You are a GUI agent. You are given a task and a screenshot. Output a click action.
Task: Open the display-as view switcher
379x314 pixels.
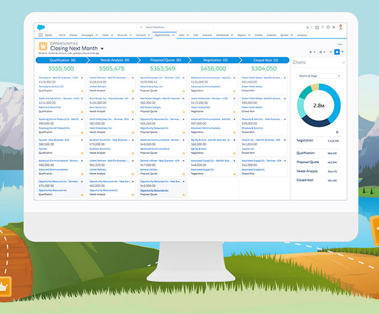[x=322, y=52]
